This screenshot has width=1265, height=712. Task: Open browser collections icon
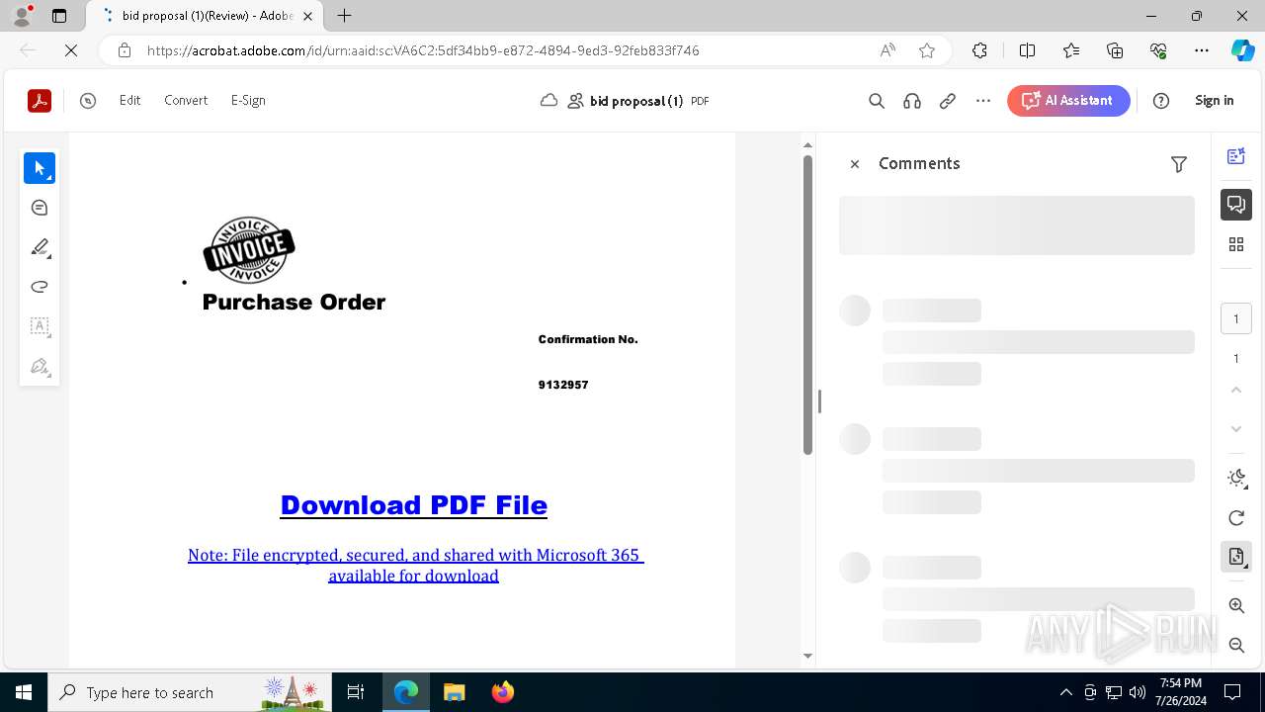click(x=1116, y=50)
